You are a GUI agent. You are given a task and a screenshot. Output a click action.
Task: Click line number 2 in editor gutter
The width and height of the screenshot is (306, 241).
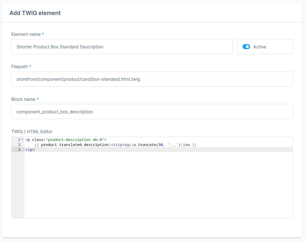coord(19,145)
